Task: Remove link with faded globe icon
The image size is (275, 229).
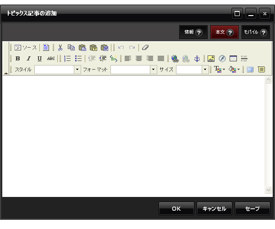Action: pos(186,59)
